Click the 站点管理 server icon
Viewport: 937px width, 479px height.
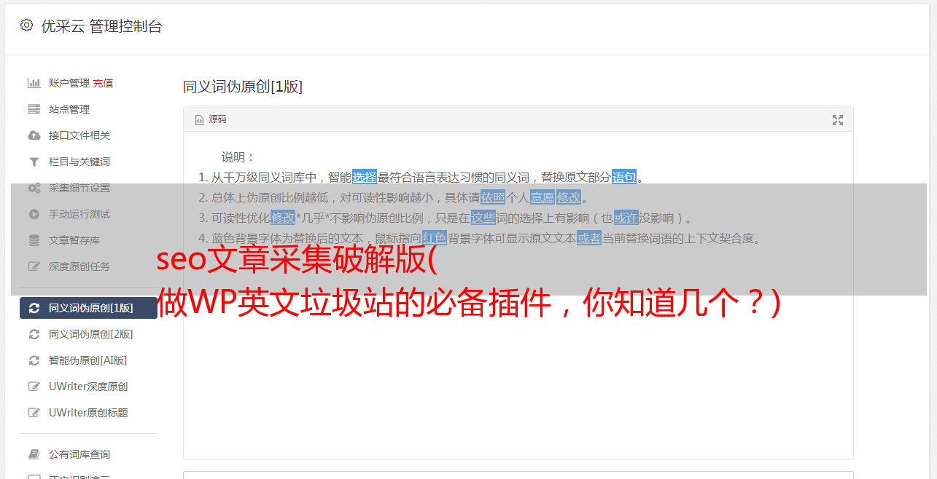(x=34, y=109)
